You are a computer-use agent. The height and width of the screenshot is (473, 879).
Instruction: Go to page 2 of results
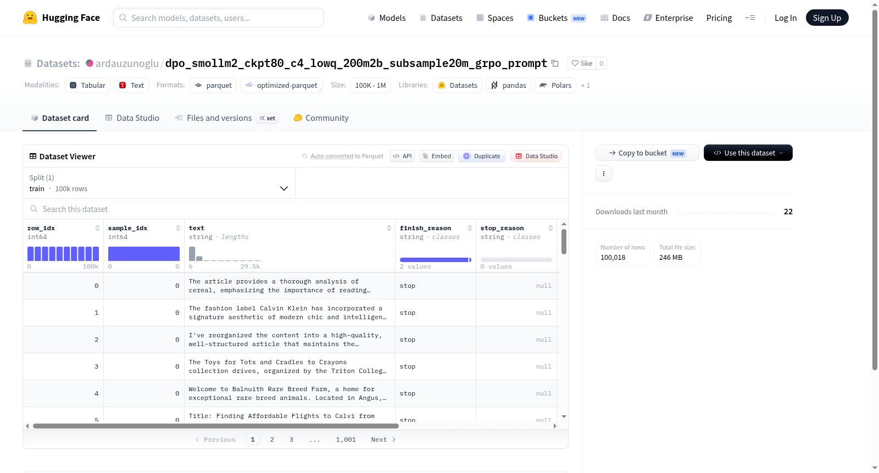point(272,439)
